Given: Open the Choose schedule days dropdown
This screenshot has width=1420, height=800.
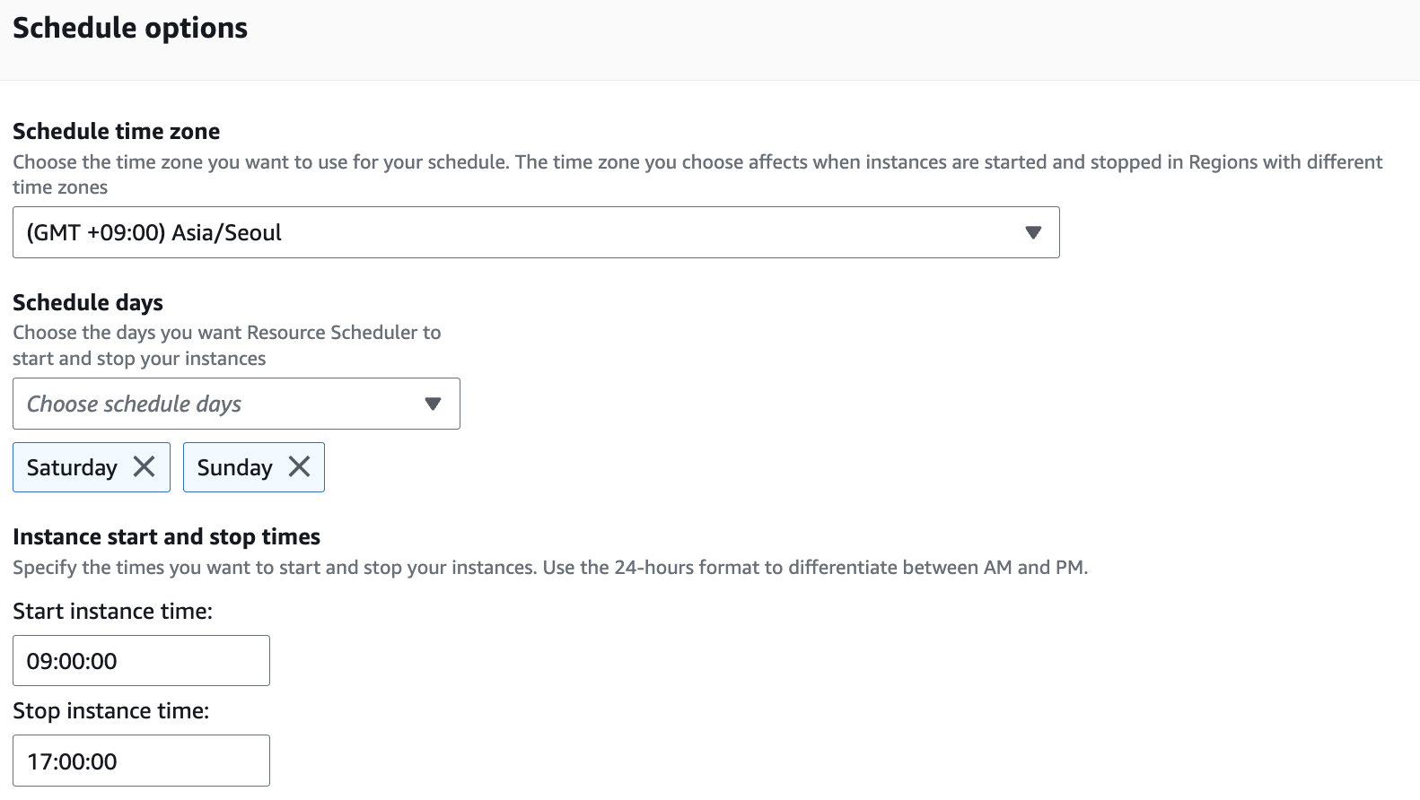Looking at the screenshot, I should coord(236,404).
